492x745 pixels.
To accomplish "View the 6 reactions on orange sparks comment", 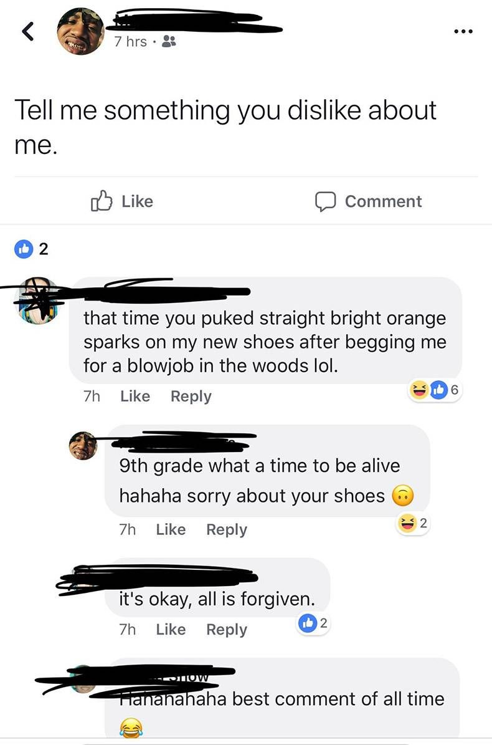I will coord(435,390).
